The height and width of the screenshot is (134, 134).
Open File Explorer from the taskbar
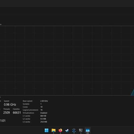54,130
